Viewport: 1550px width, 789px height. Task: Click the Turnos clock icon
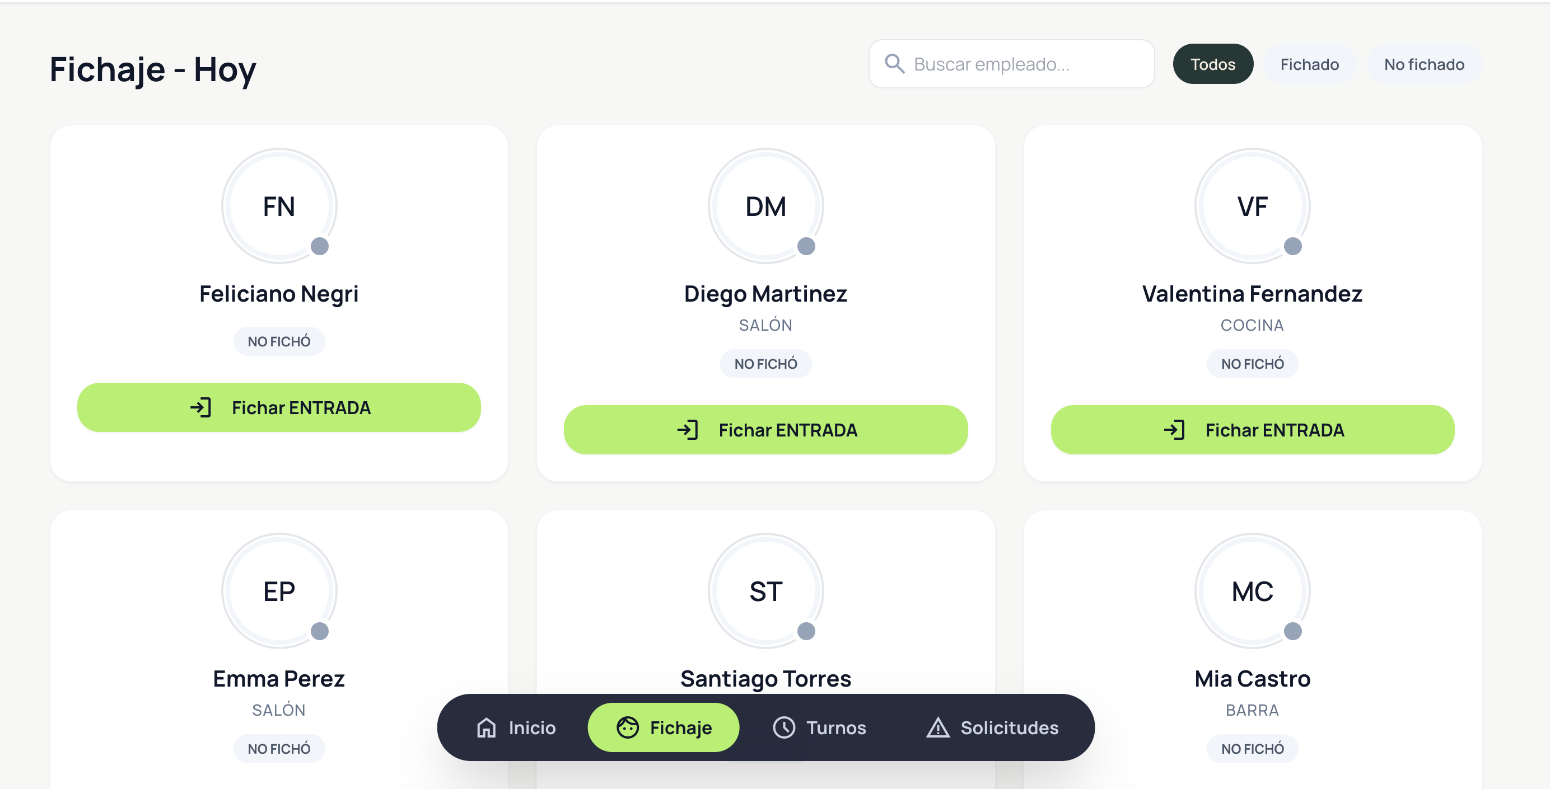(783, 727)
